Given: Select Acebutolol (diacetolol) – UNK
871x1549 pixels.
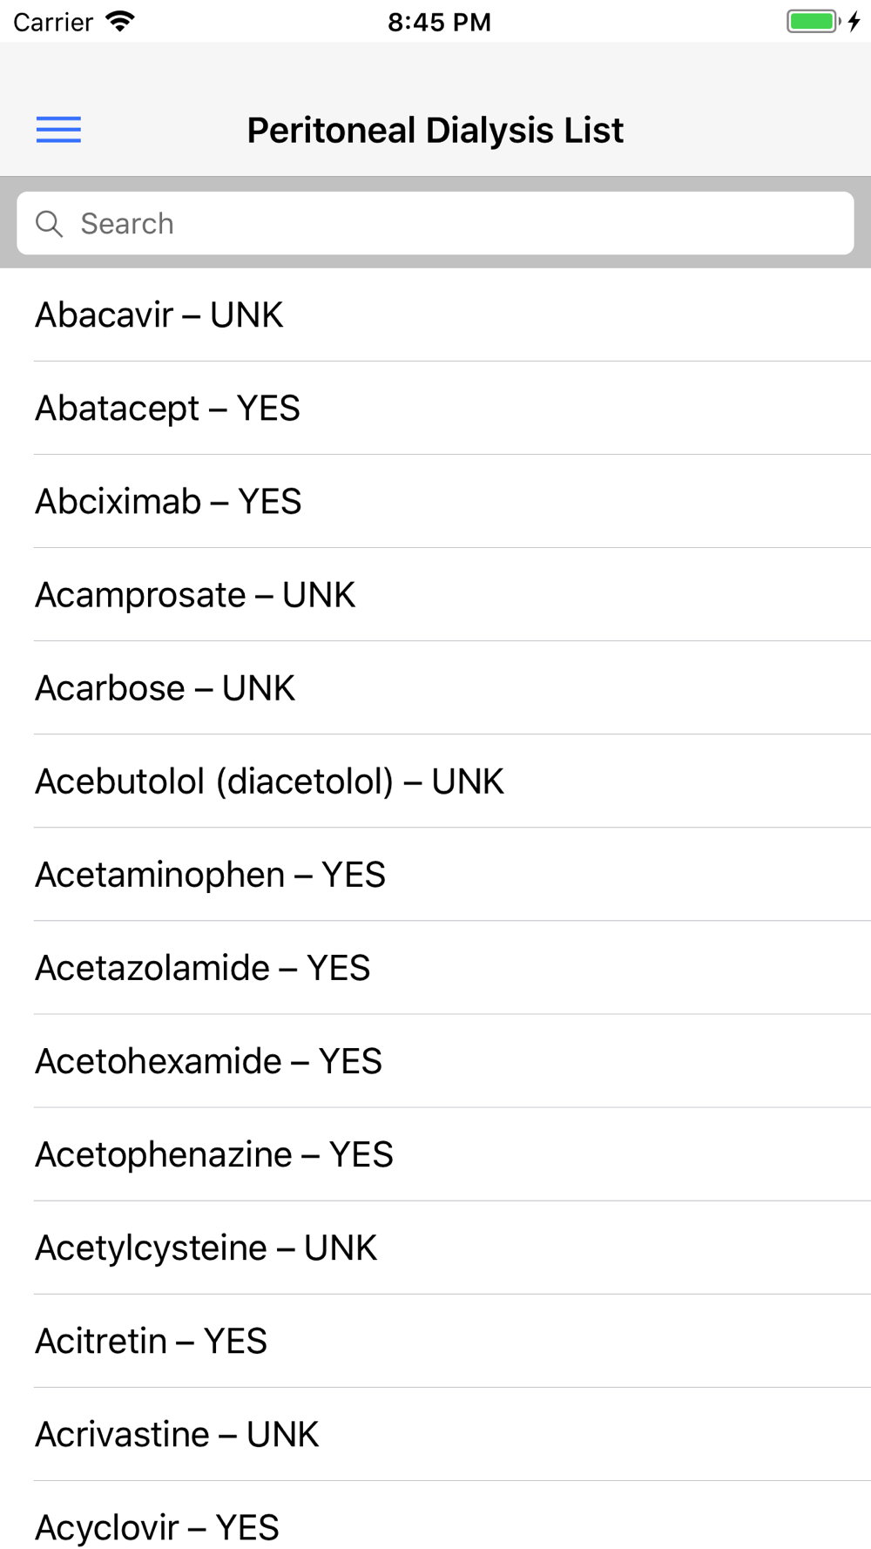Looking at the screenshot, I should (x=435, y=781).
